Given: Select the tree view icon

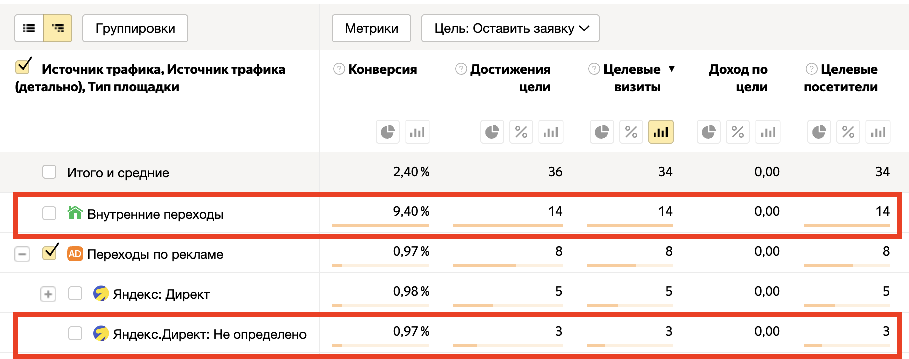Looking at the screenshot, I should pyautogui.click(x=58, y=28).
